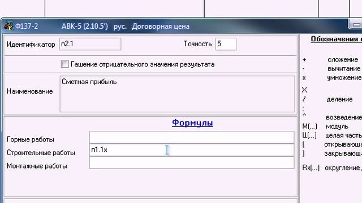Click the Ф137-2 title text

tap(27, 27)
